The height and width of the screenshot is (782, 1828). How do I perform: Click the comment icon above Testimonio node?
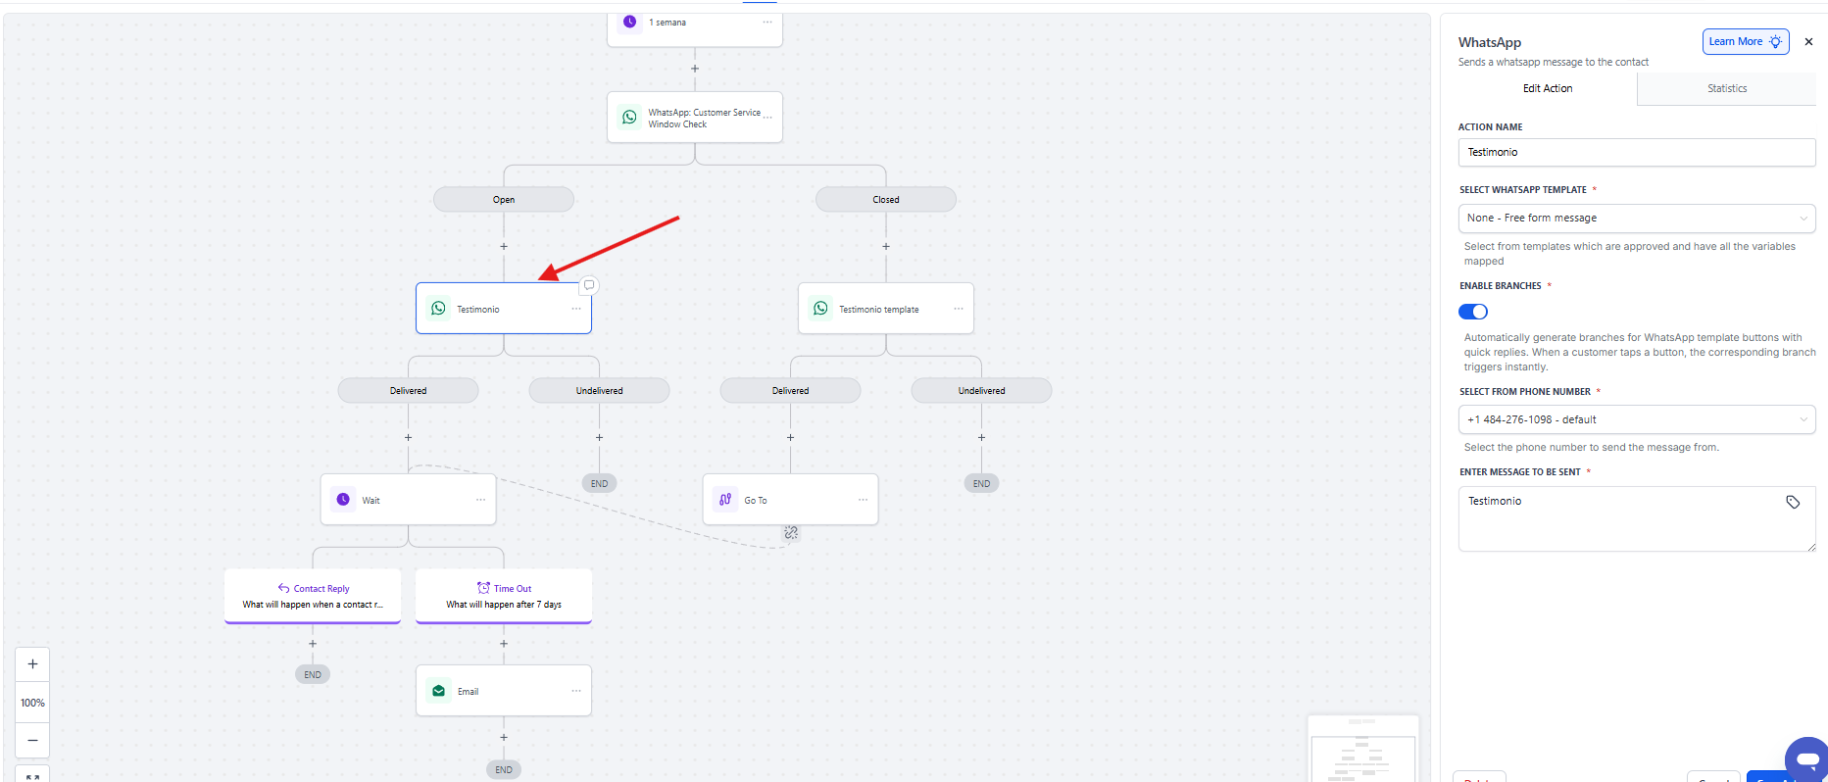point(589,285)
